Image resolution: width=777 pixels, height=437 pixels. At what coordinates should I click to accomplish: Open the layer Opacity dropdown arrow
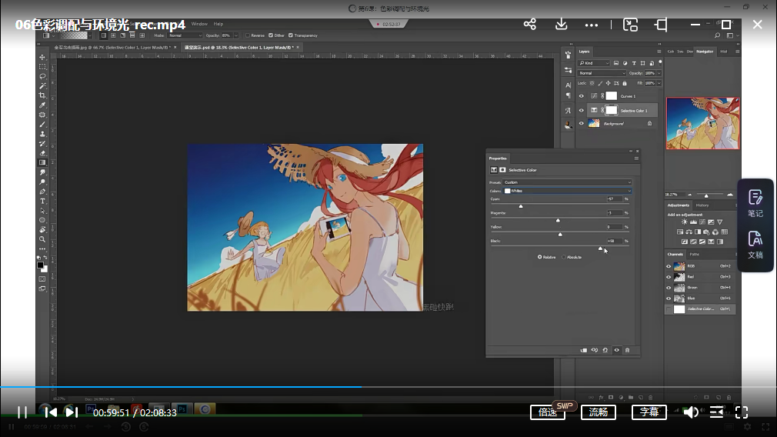pos(659,73)
